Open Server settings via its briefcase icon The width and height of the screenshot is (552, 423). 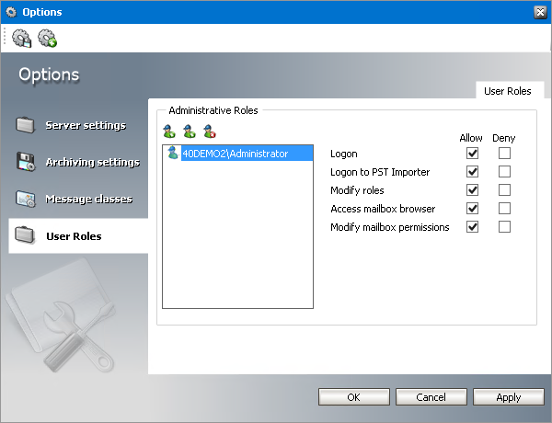tap(26, 125)
